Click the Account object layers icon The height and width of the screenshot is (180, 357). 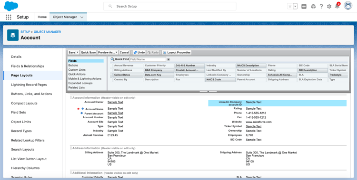(x=13, y=35)
